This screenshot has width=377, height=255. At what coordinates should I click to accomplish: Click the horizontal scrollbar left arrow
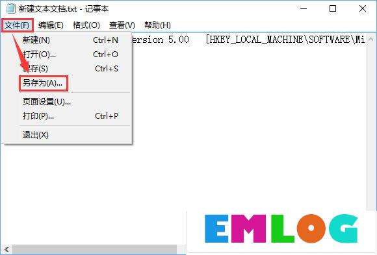6,249
